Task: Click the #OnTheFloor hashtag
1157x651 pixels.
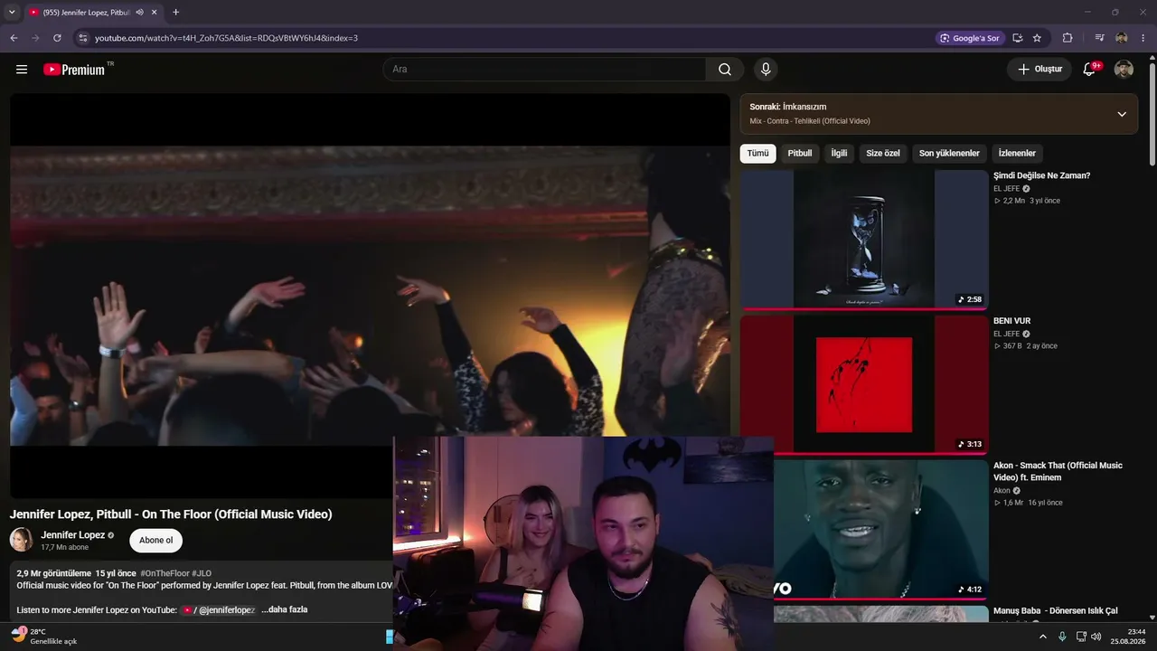Action: pyautogui.click(x=165, y=573)
